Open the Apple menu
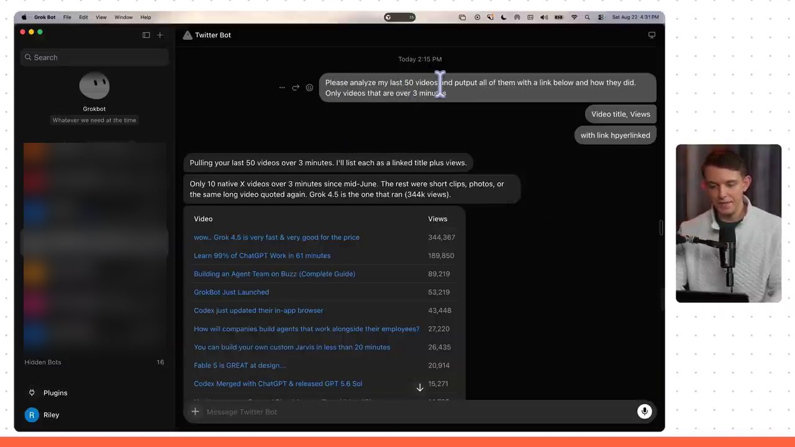The width and height of the screenshot is (795, 447). pos(24,17)
